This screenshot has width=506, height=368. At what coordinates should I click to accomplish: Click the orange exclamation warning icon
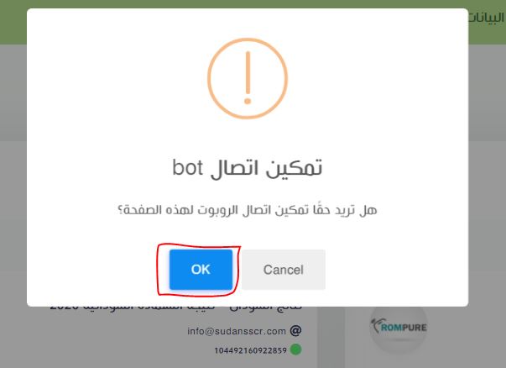click(x=248, y=78)
